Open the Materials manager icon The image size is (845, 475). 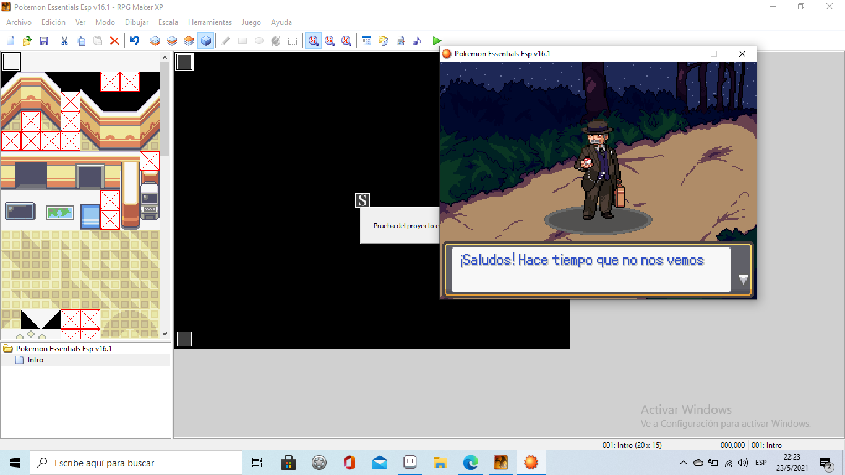(384, 41)
